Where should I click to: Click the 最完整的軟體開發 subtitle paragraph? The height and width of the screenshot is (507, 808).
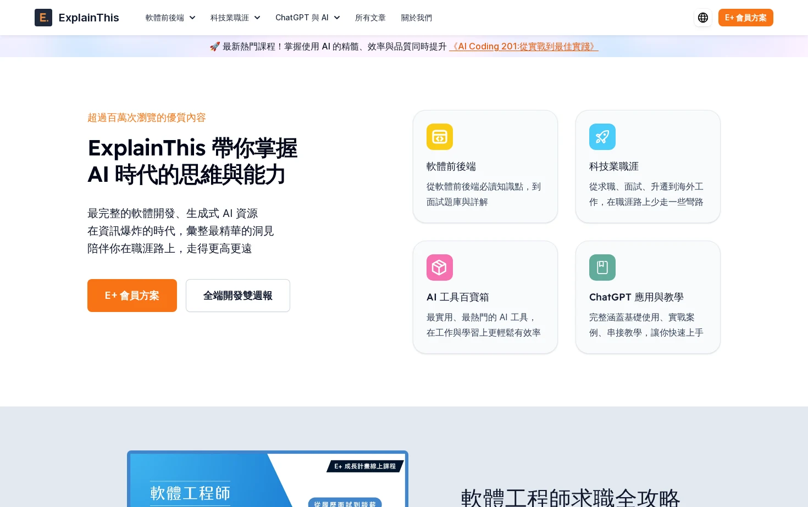181,231
